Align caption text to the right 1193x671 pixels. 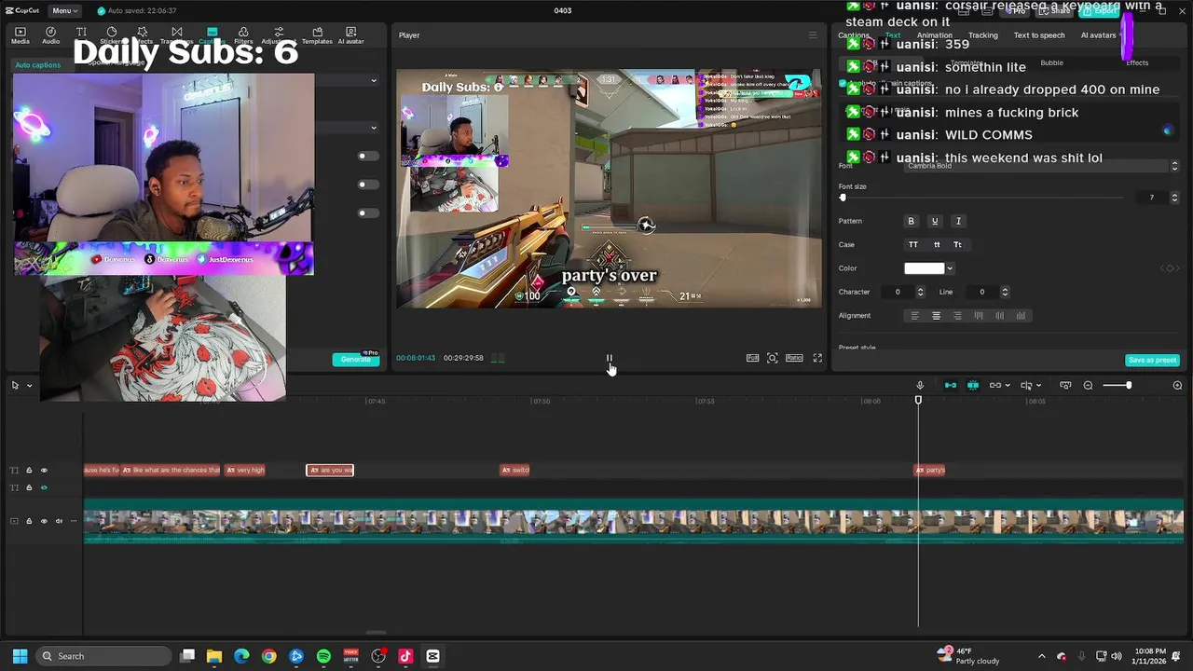click(957, 316)
